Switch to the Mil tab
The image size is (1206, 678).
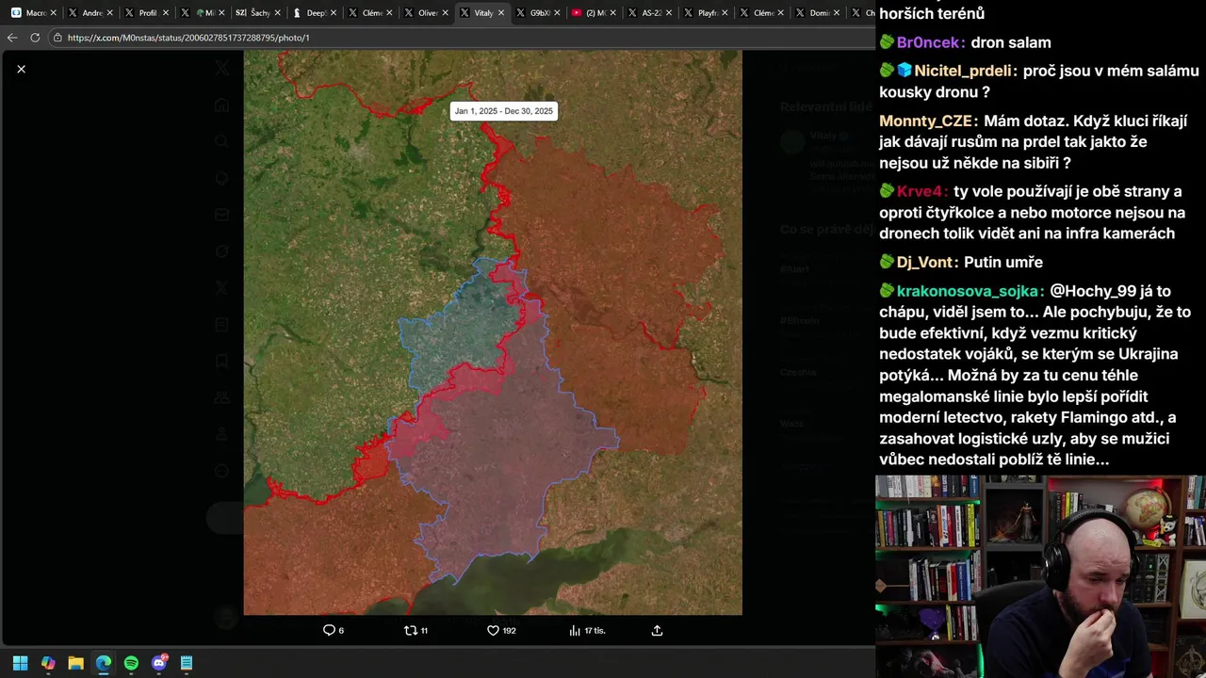pos(204,13)
